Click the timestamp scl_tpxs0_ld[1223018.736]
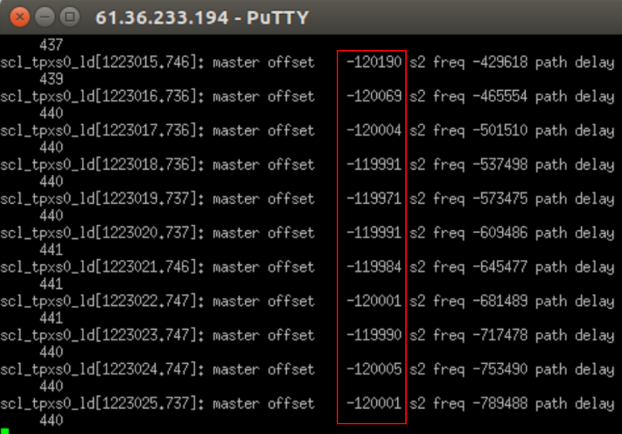622x434 pixels. point(102,165)
